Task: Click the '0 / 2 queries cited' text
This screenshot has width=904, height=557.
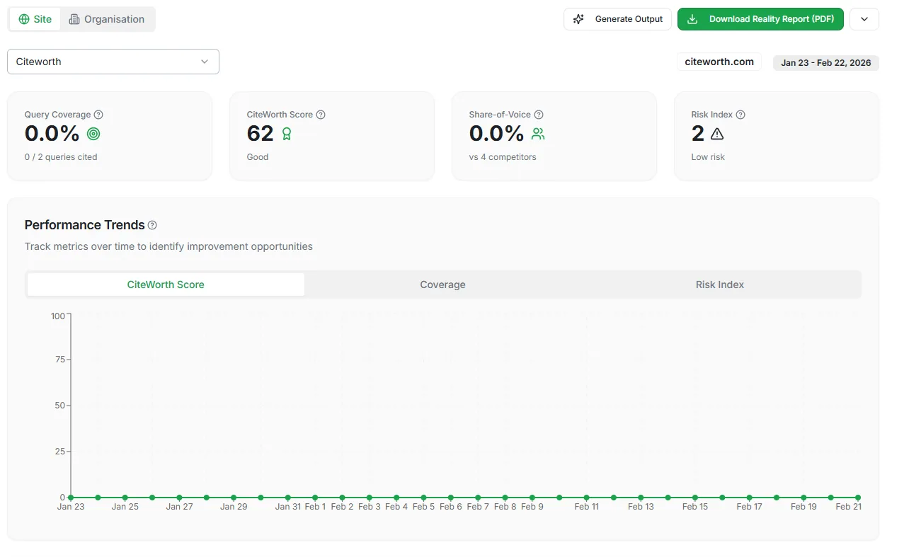Action: (x=61, y=157)
